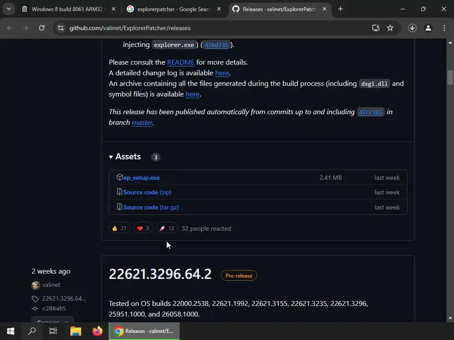Collapse the Assets section triangle
This screenshot has width=454, height=340.
[x=111, y=157]
